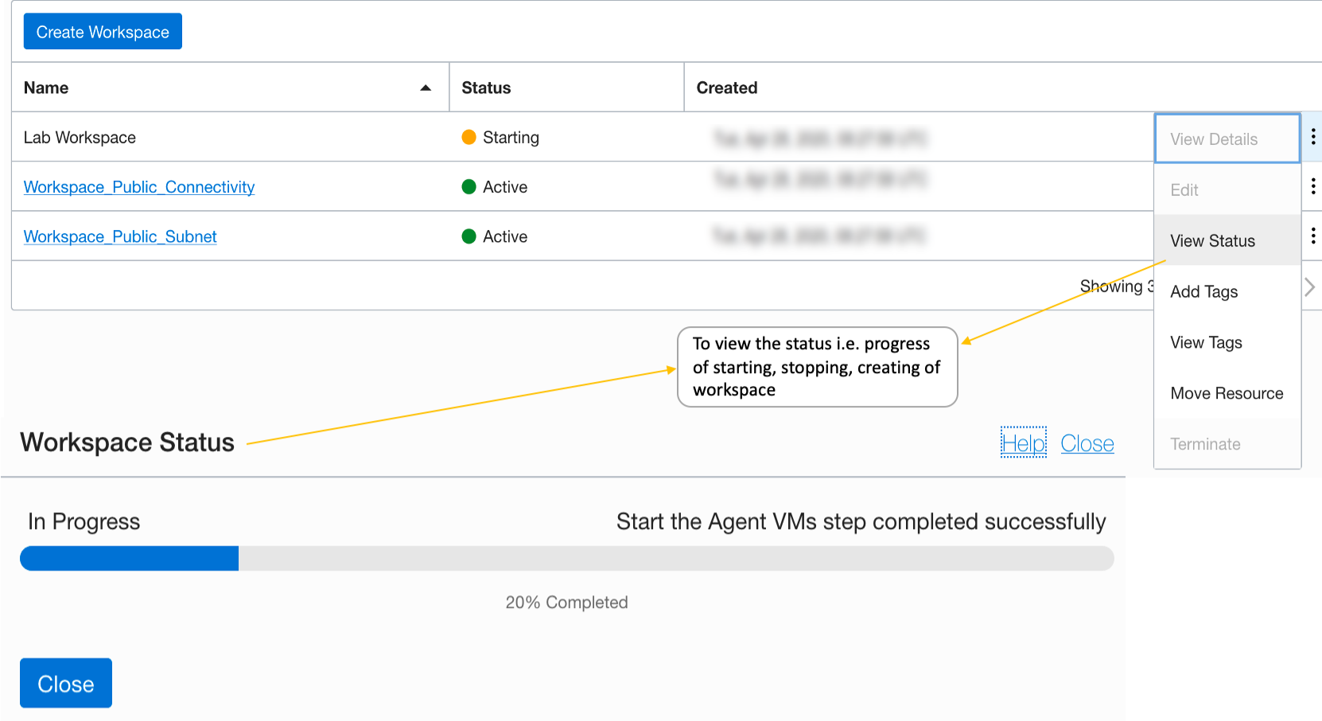Open kebab menu for Workspace_Public_Connectivity row
1322x721 pixels.
(1312, 186)
